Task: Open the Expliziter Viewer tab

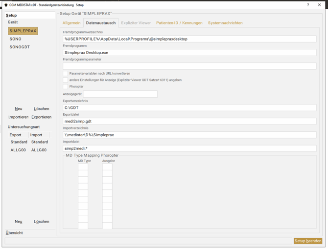Action: pyautogui.click(x=136, y=23)
